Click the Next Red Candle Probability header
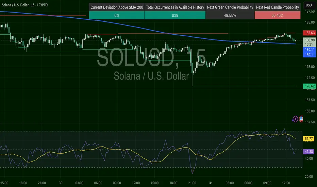Screen dimensions: 317x187 [x=278, y=7]
